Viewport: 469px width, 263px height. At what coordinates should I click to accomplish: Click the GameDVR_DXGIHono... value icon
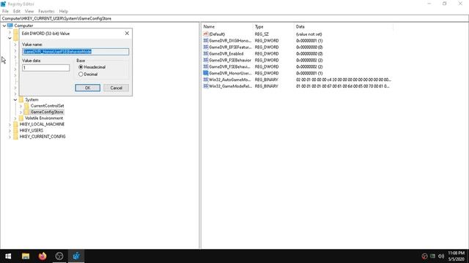pyautogui.click(x=205, y=41)
